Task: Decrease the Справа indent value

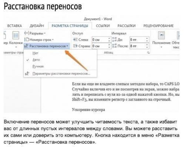Action: click(109, 47)
